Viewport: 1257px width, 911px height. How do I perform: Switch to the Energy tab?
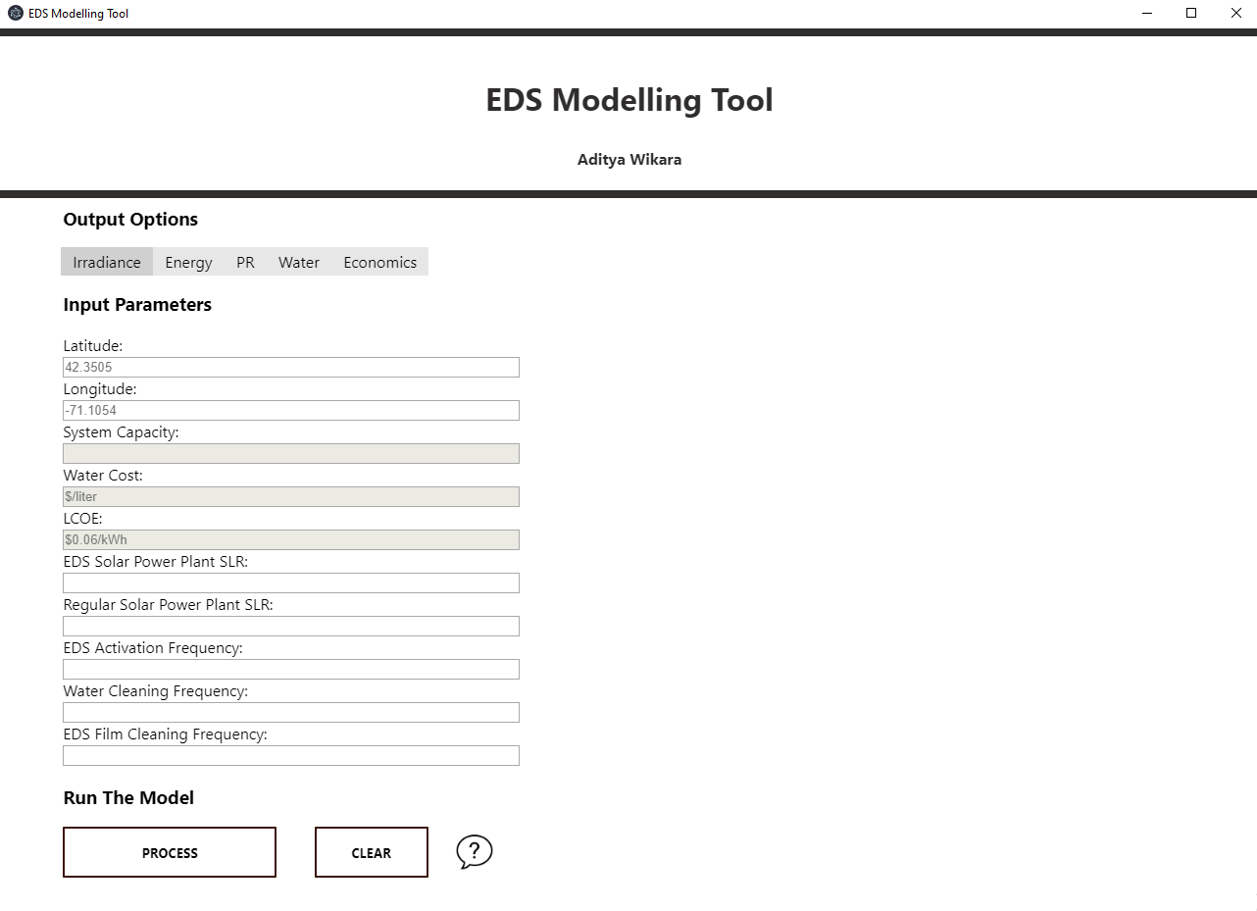click(188, 262)
